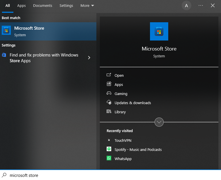
Task: Click the Library books icon
Action: (x=109, y=112)
